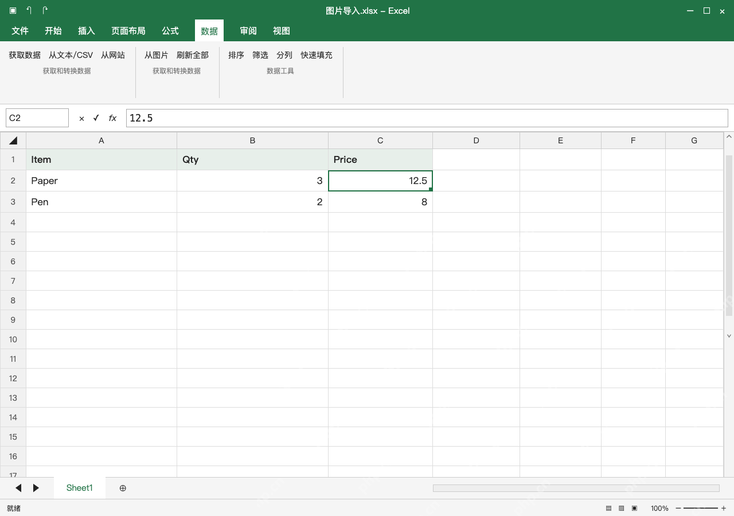734x516 pixels.
Task: Undo the last action
Action: point(29,10)
